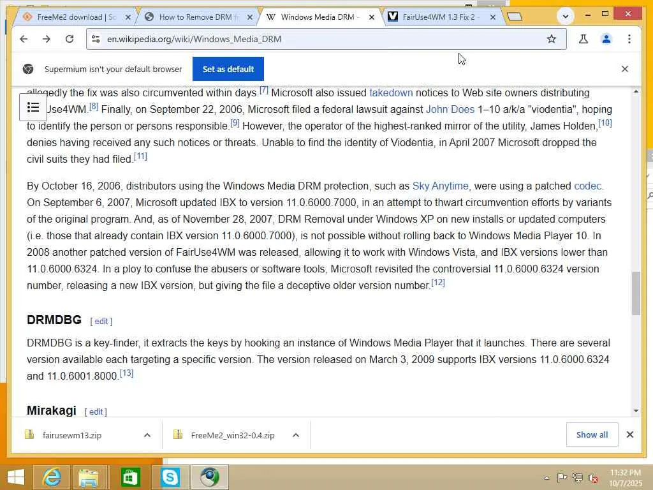Open citation reference [9]
The width and height of the screenshot is (653, 490).
pyautogui.click(x=235, y=123)
